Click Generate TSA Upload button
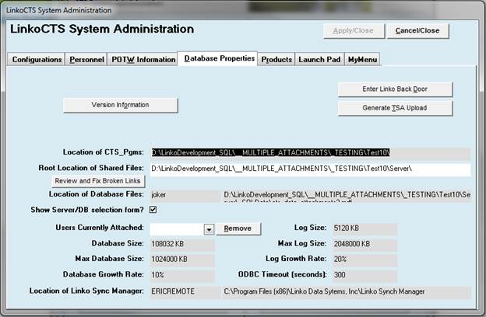This screenshot has height=317, width=486. [x=395, y=107]
